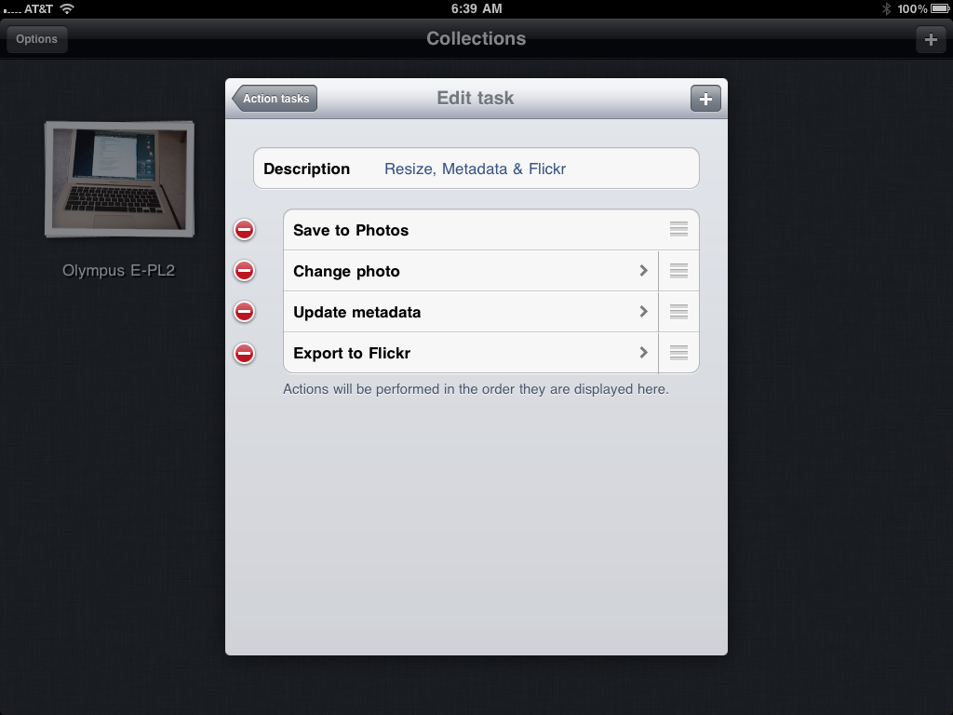Add a new collection using top-right plus button
Viewport: 953px width, 715px height.
(x=931, y=39)
